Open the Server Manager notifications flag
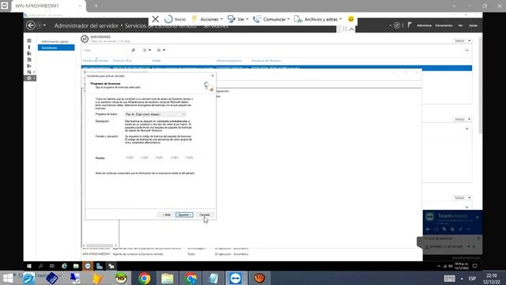The image size is (506, 285). coord(410,25)
